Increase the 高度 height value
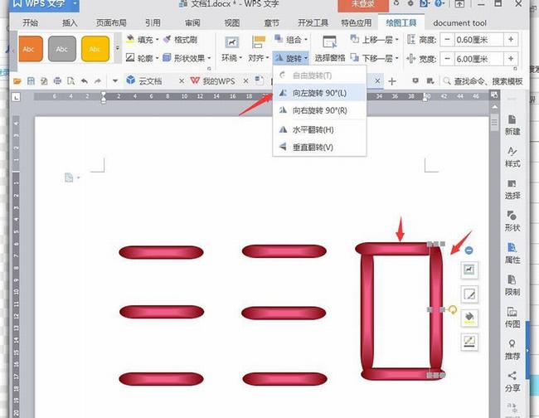 pos(511,40)
